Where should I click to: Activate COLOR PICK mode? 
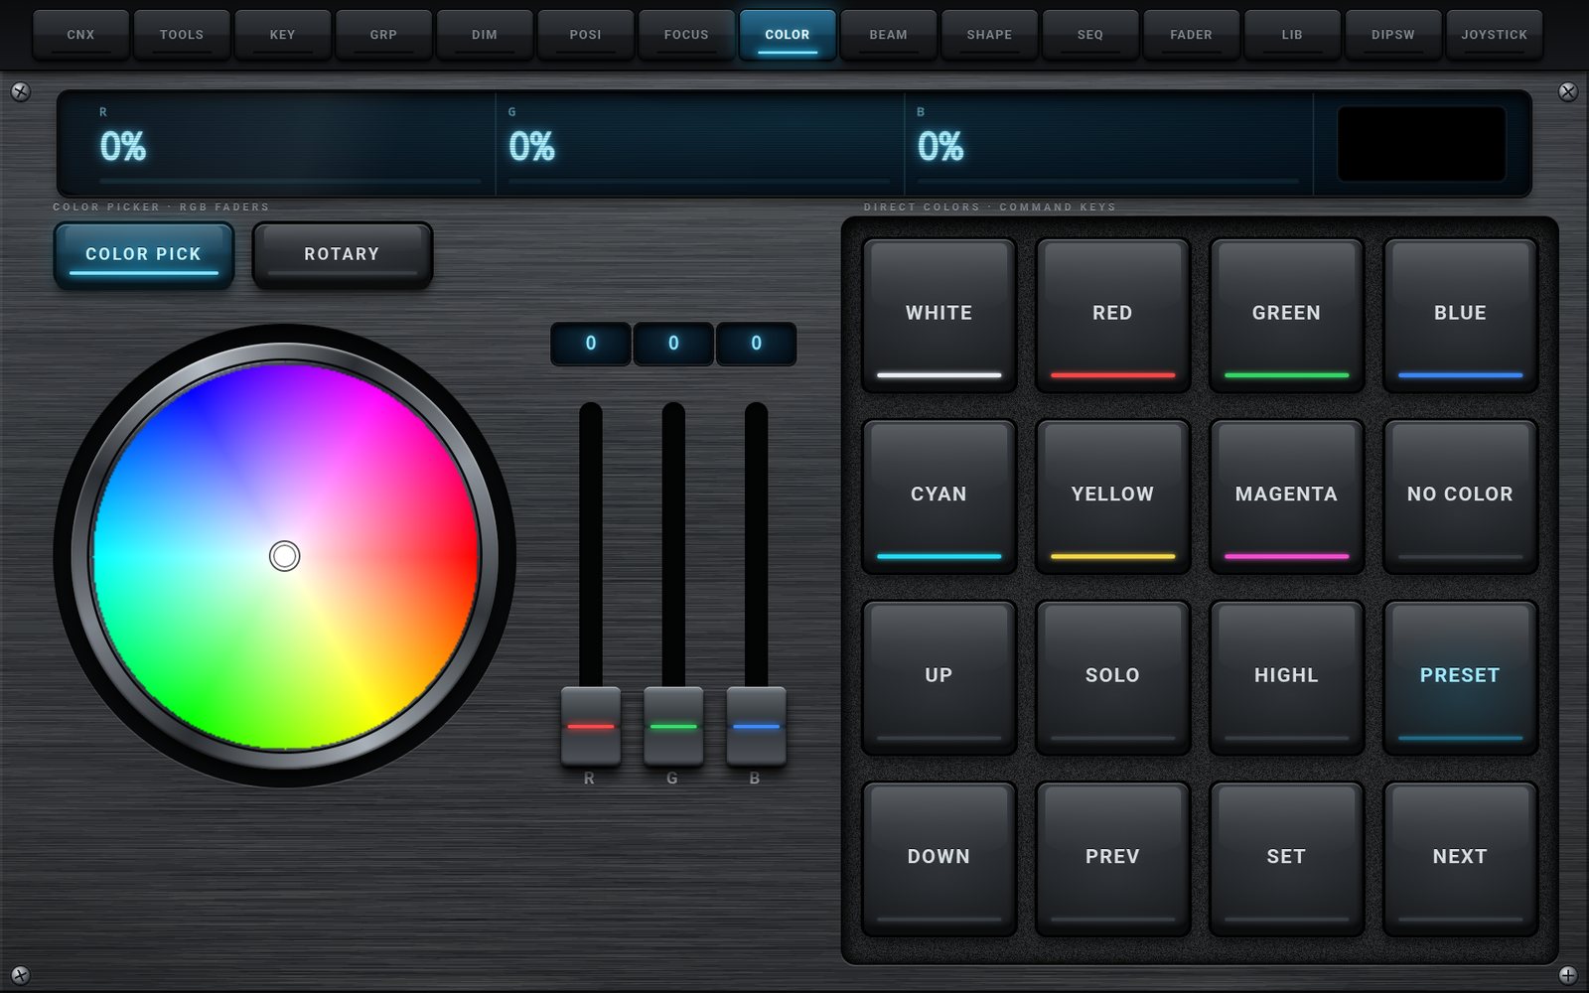(144, 255)
